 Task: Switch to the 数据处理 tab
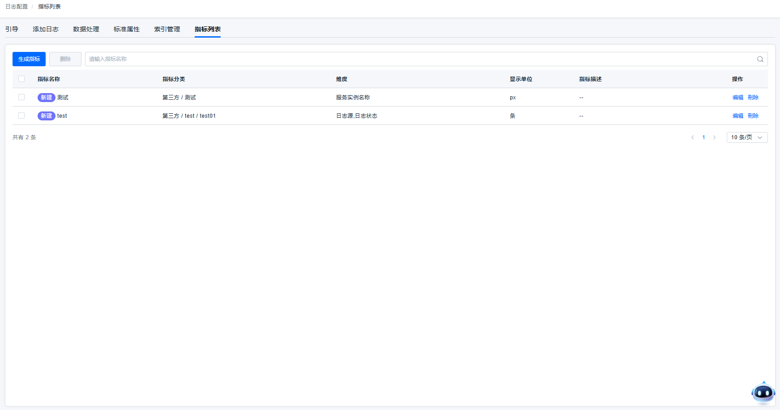(x=86, y=29)
